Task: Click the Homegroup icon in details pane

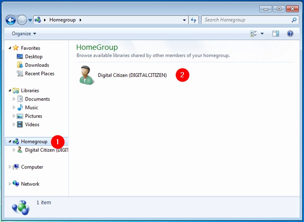Action: pos(21,207)
